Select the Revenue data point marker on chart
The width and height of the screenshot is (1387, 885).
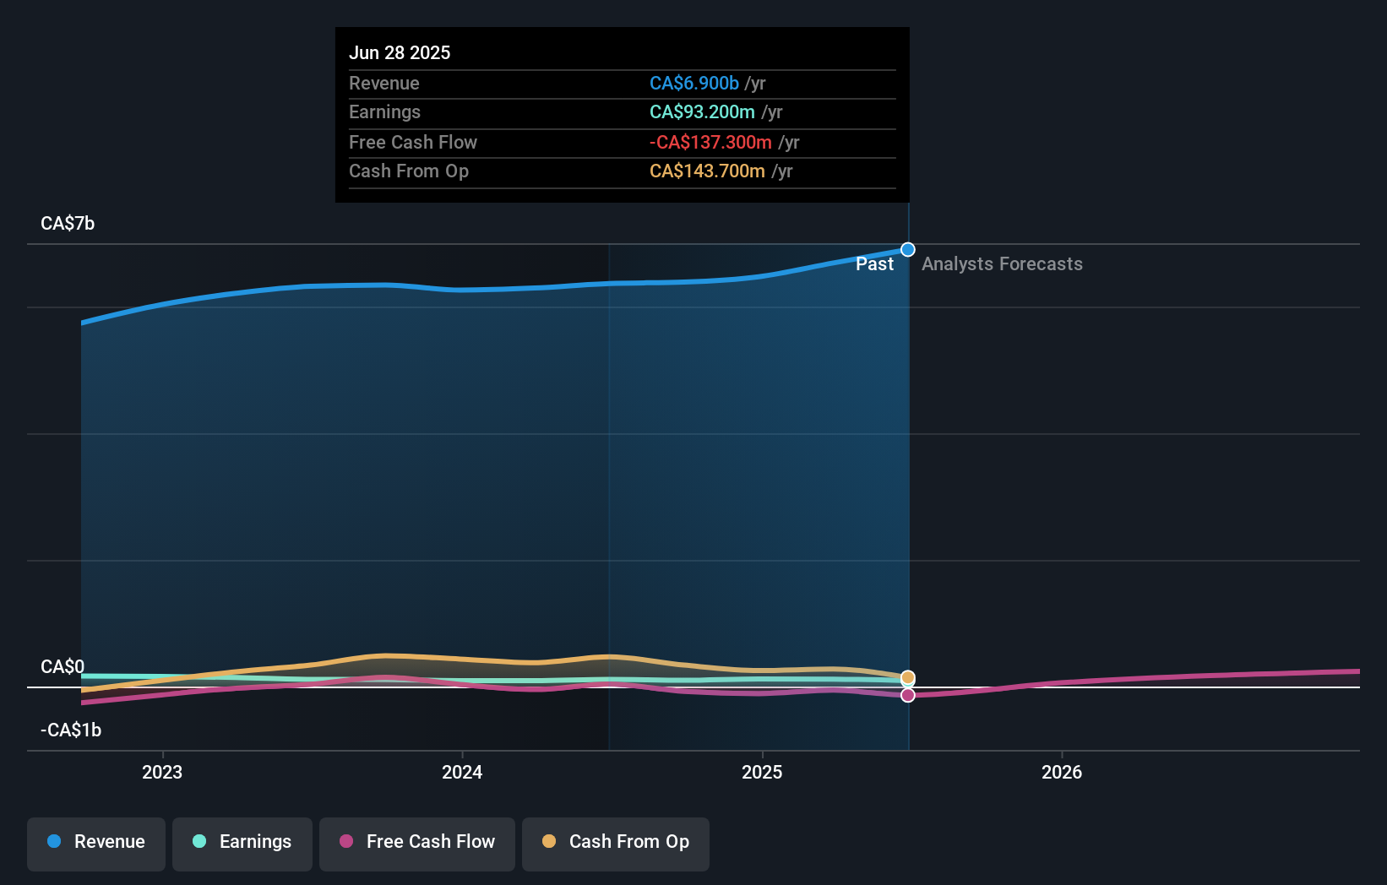[x=907, y=249]
